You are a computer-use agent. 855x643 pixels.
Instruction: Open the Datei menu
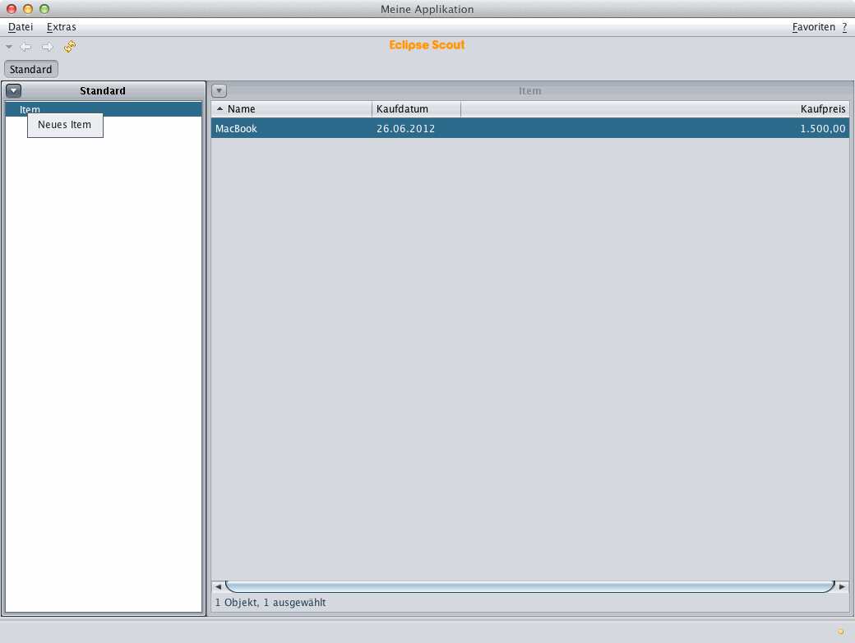click(21, 27)
